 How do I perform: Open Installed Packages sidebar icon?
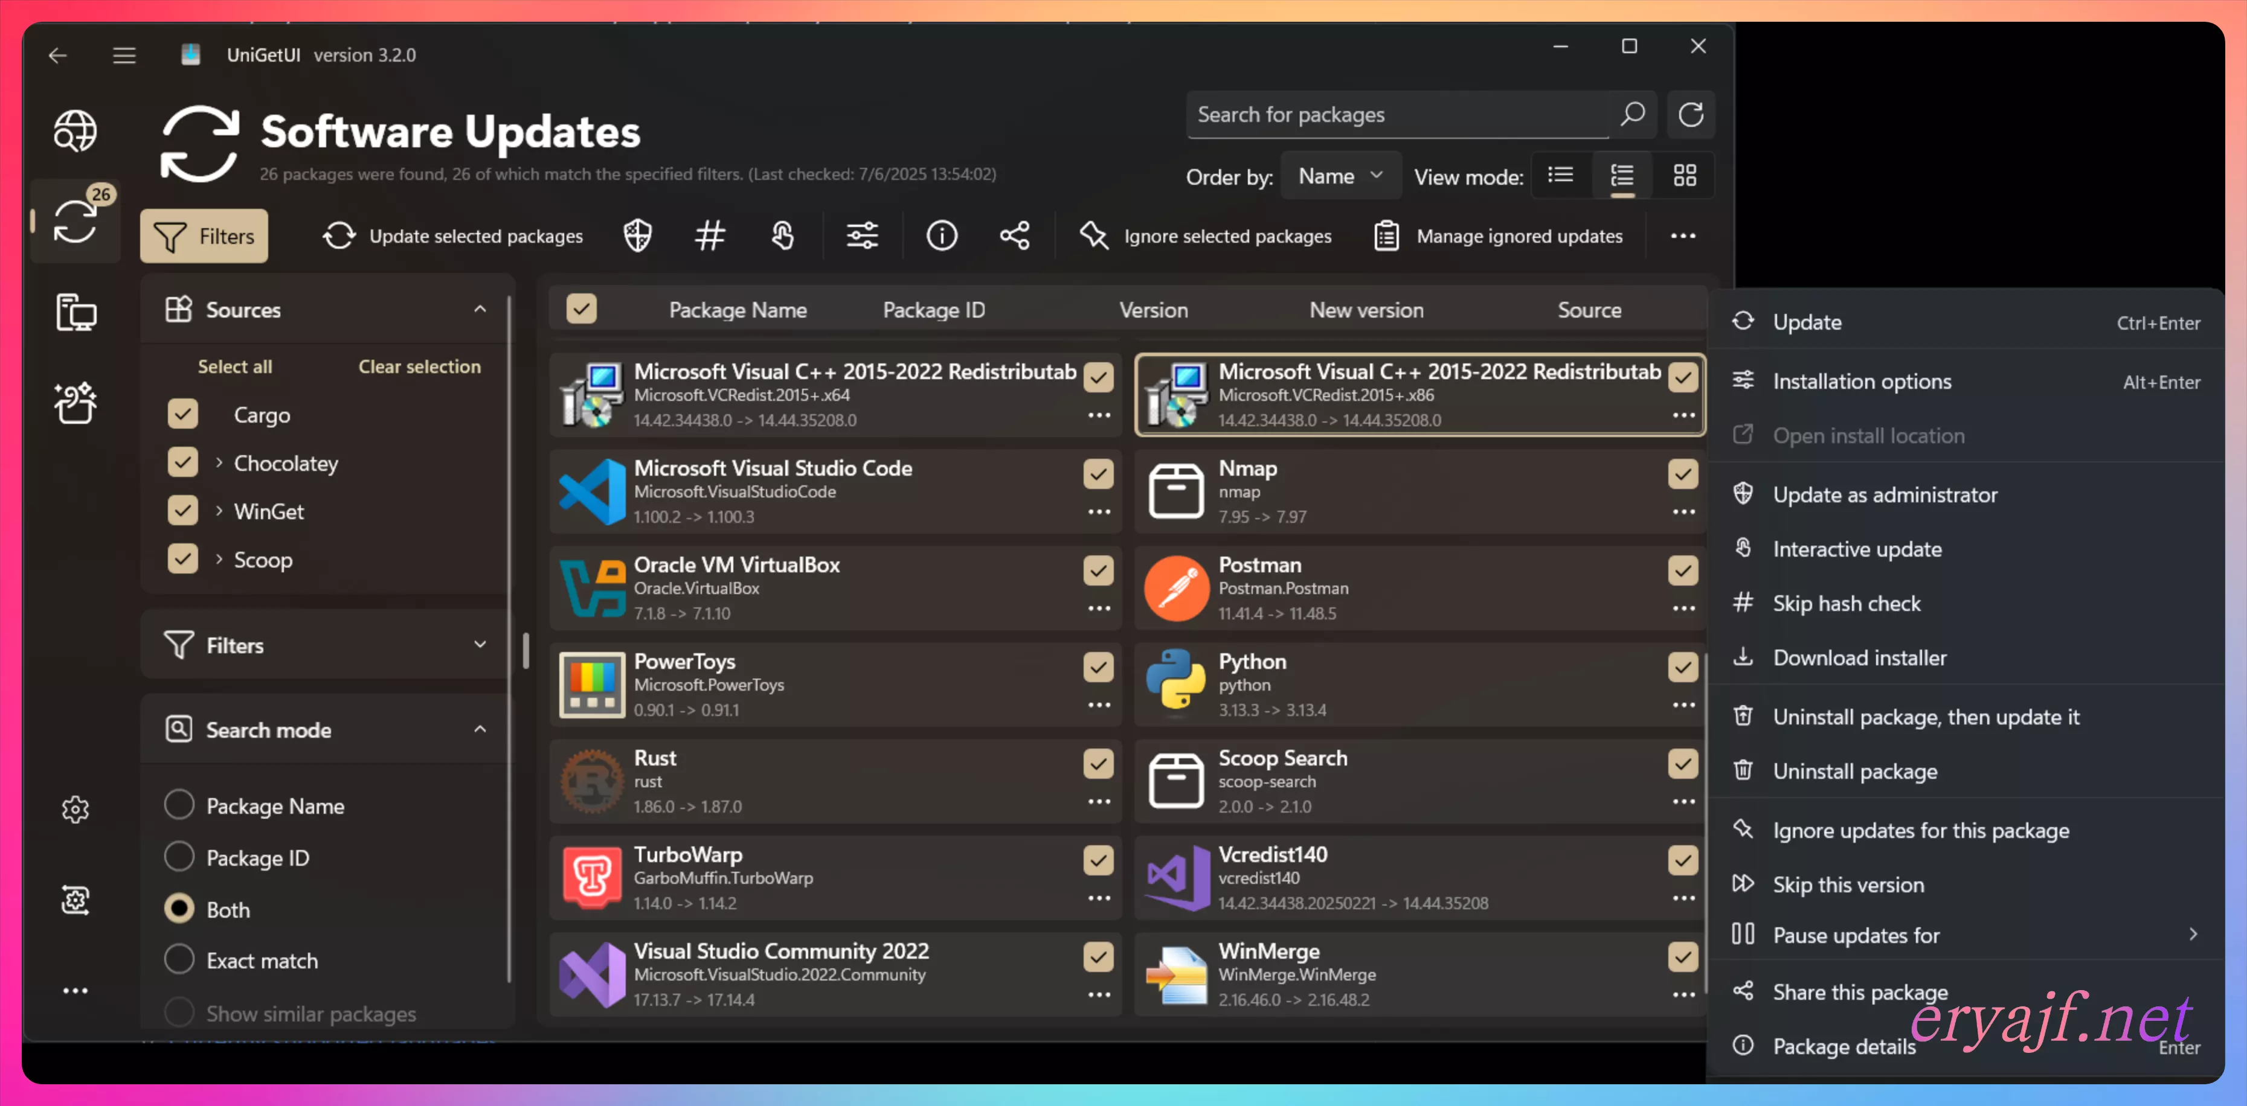point(75,312)
